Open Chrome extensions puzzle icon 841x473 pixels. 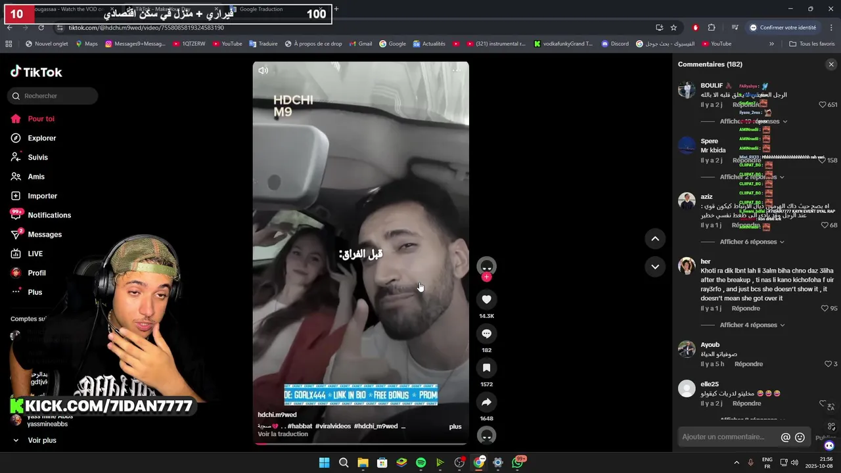click(x=712, y=28)
